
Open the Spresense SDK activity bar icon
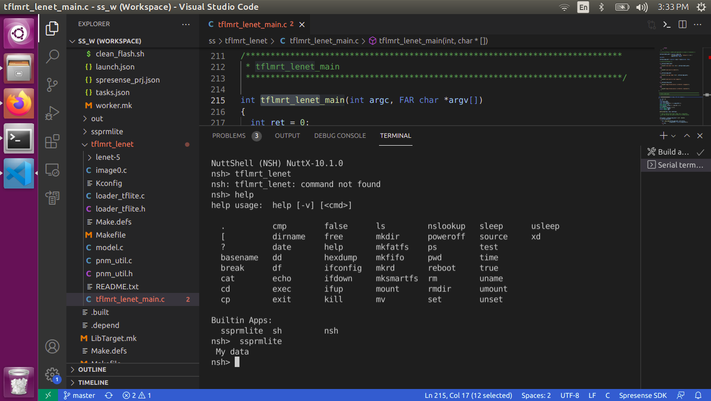point(52,197)
